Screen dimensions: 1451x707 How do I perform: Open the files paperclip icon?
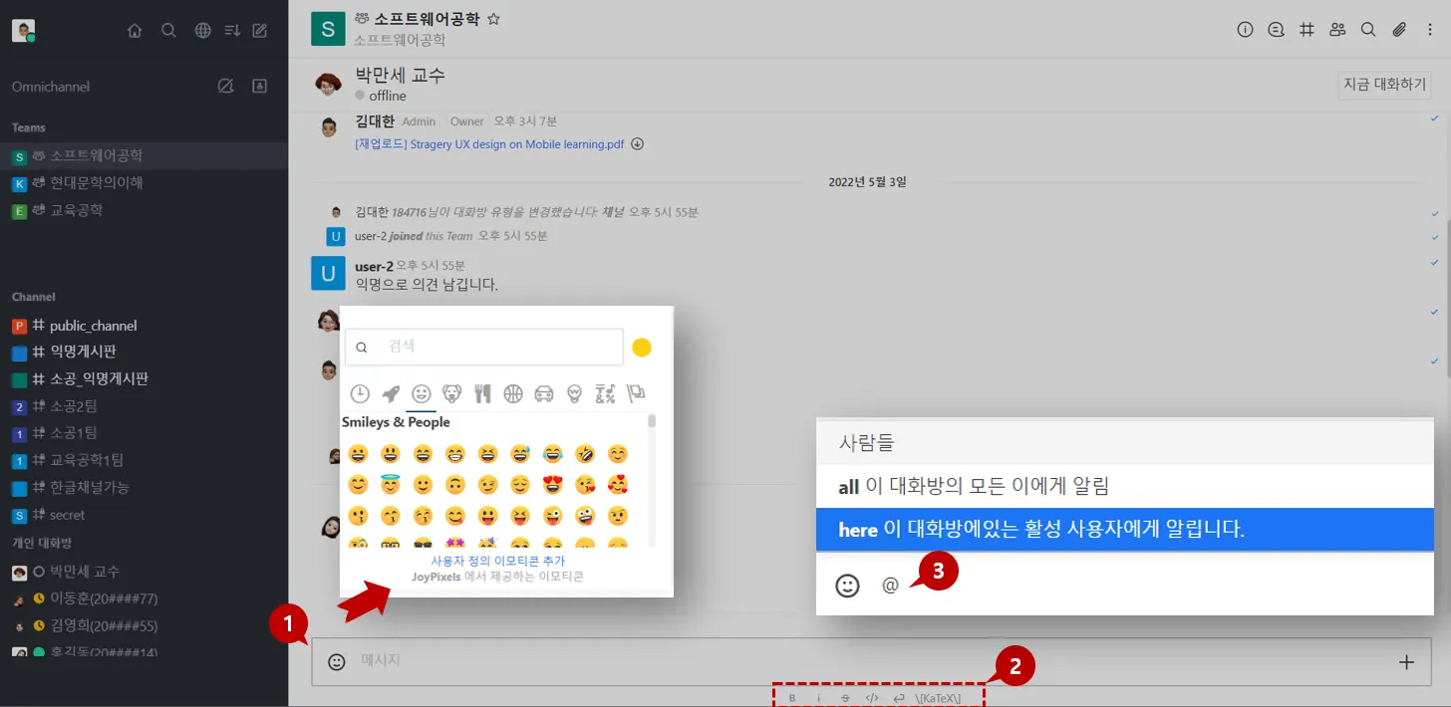pos(1399,30)
